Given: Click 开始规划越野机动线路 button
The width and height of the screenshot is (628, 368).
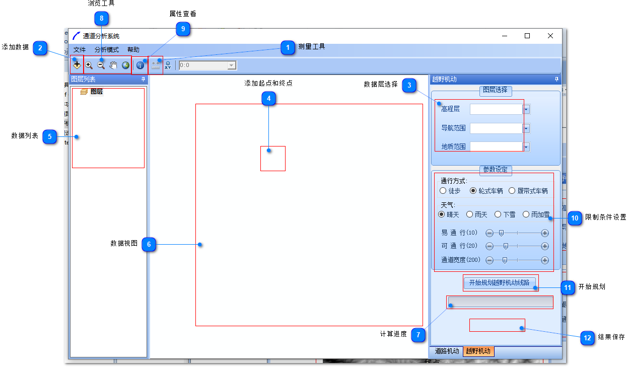Looking at the screenshot, I should pos(499,282).
